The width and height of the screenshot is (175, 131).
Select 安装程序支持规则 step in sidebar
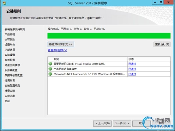(x=15, y=29)
